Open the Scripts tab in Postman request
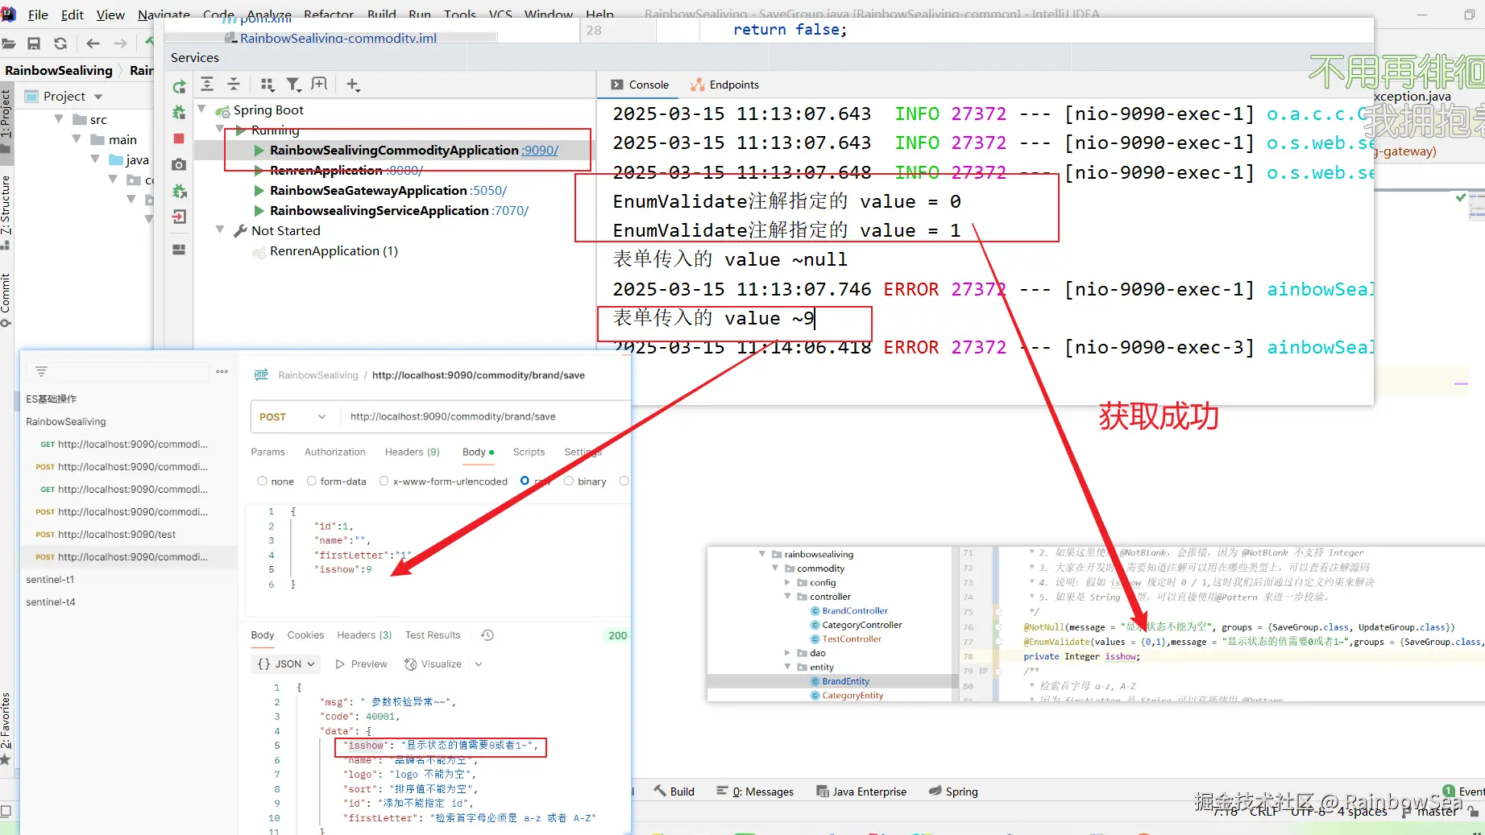This screenshot has height=835, width=1485. [529, 453]
